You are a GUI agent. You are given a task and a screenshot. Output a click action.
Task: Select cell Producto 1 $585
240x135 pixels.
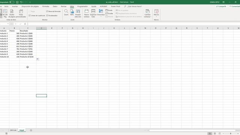click(x=28, y=33)
